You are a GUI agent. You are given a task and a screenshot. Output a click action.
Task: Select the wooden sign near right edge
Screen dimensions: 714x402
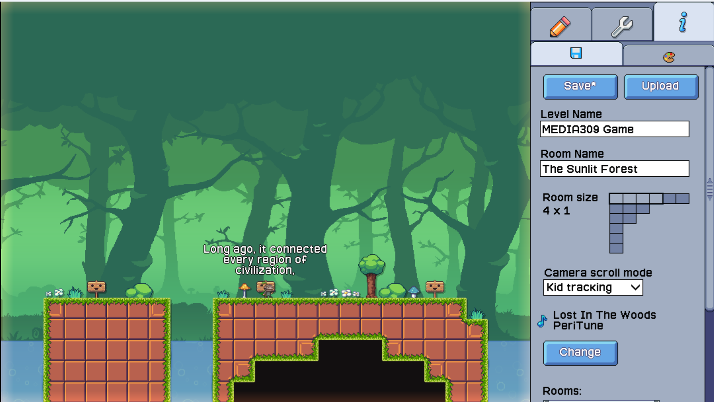tap(435, 288)
